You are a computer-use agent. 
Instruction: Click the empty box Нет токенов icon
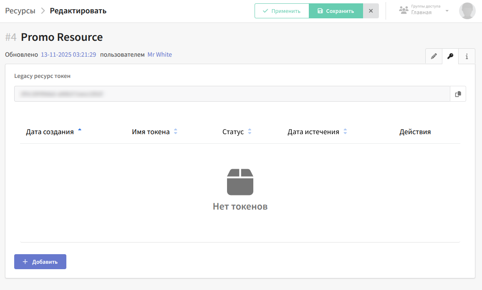tap(240, 182)
